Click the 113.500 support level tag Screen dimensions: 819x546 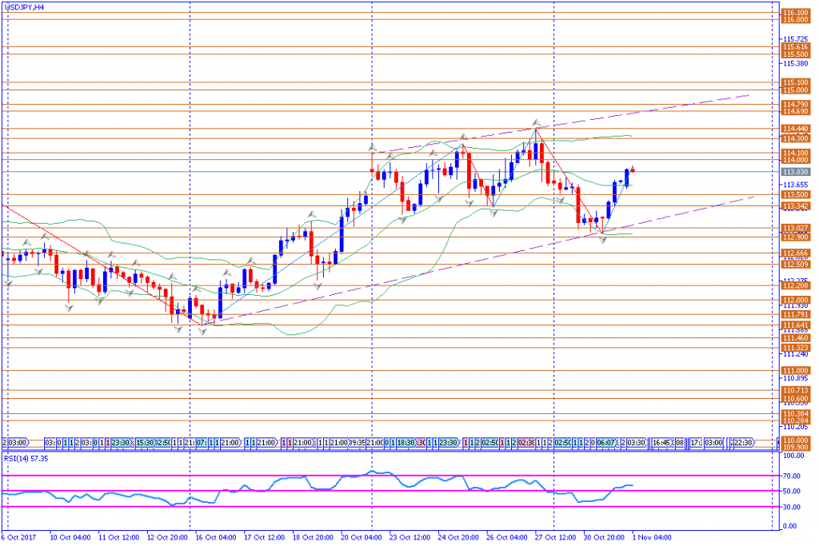794,194
